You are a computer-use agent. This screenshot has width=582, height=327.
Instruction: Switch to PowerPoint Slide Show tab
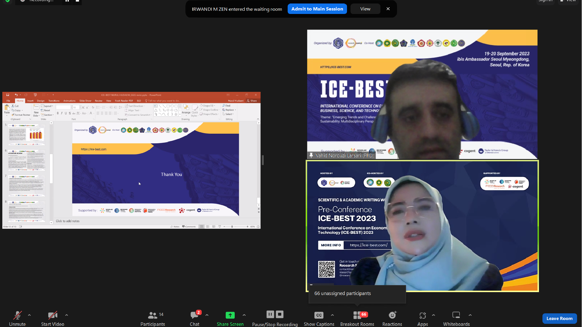point(85,101)
